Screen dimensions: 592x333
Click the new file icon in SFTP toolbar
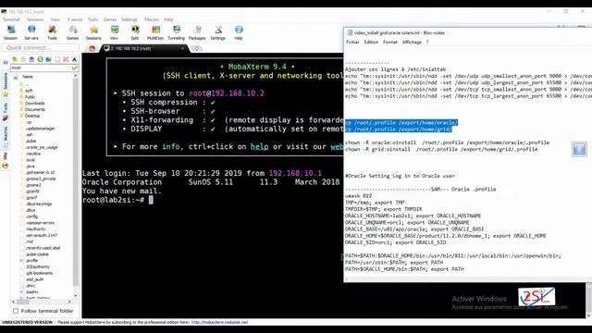[57, 59]
